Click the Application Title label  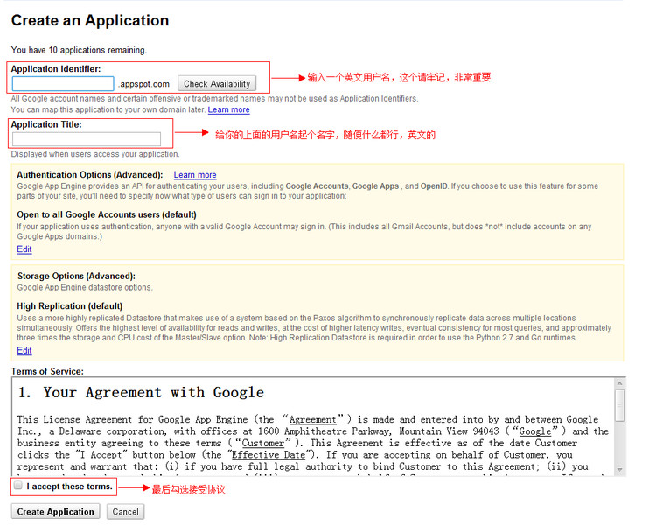point(46,124)
